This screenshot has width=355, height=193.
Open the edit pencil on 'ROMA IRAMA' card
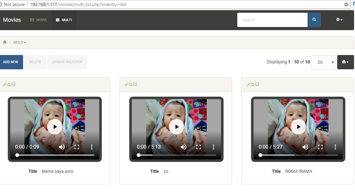(x=248, y=84)
